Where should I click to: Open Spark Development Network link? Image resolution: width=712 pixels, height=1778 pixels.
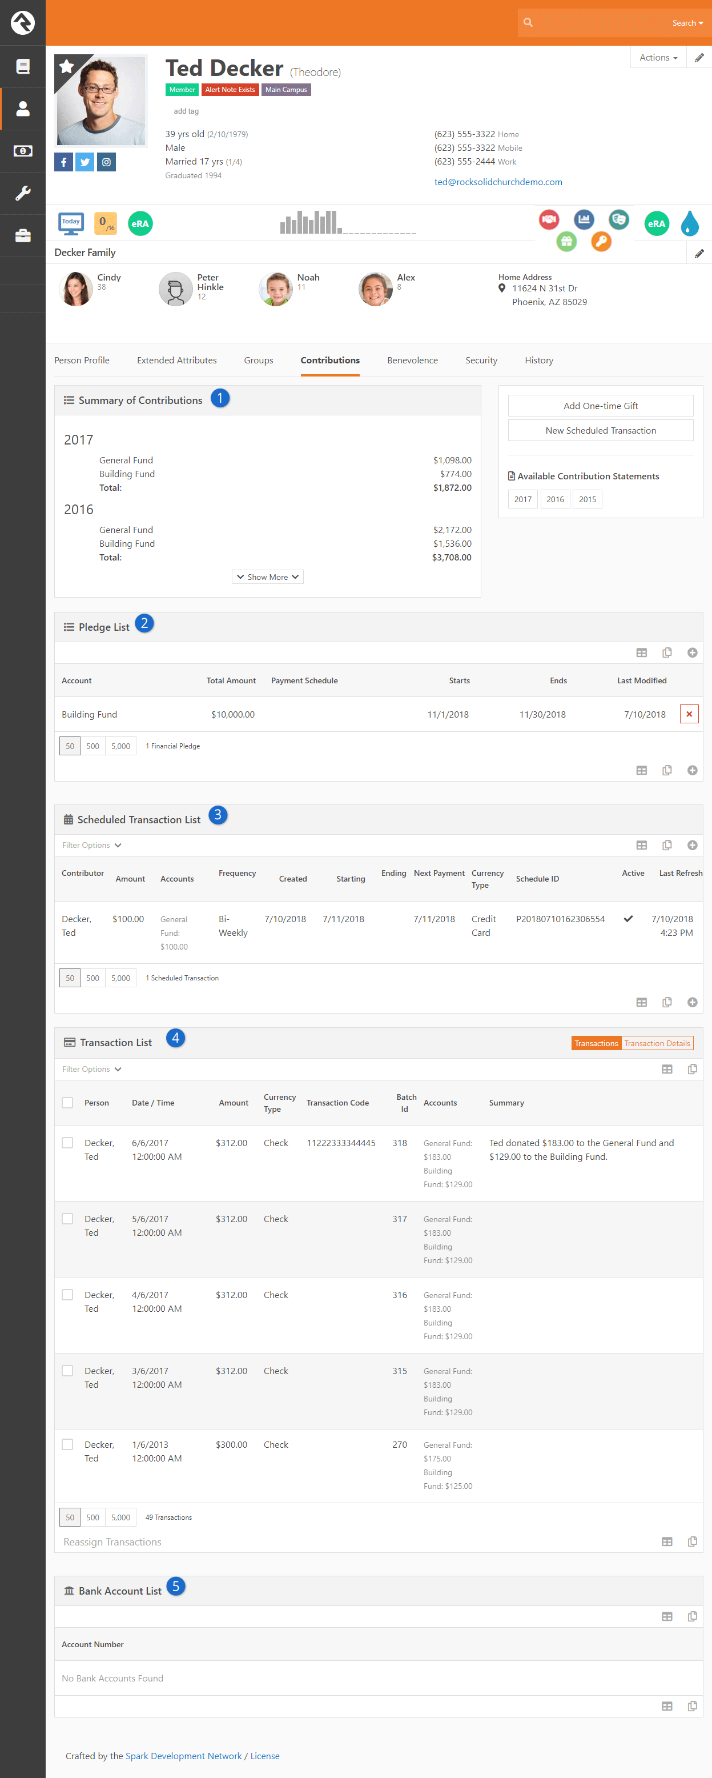(183, 1755)
